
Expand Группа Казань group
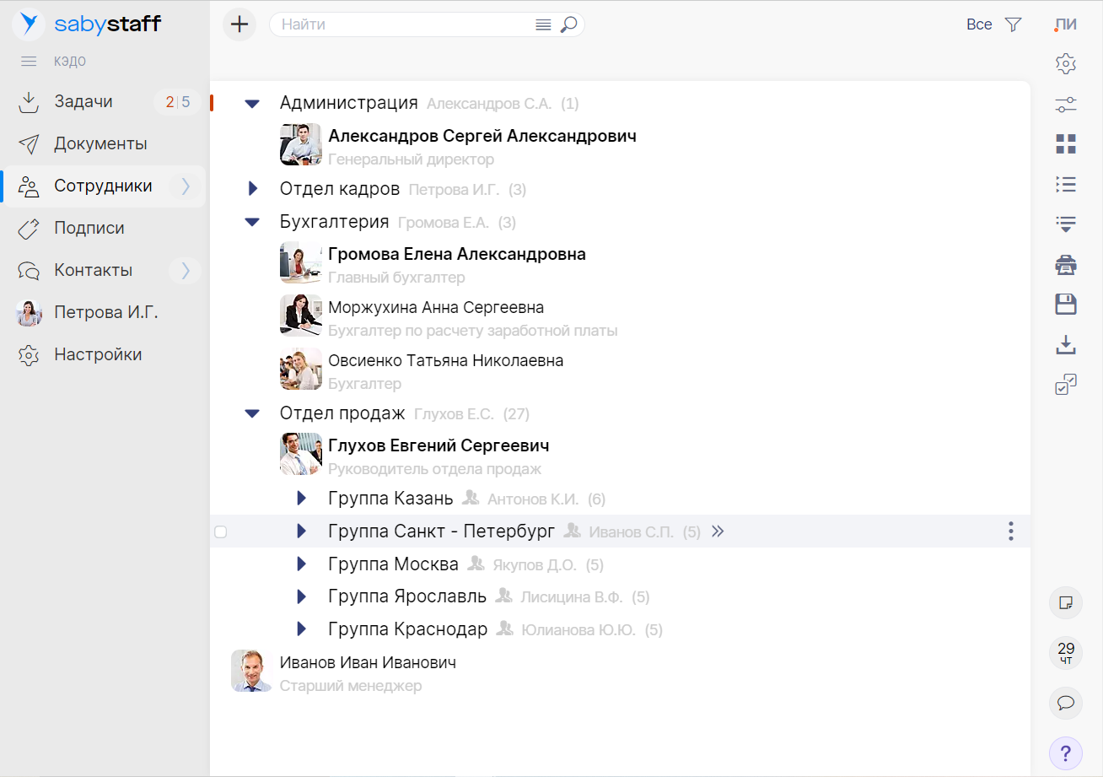[301, 498]
